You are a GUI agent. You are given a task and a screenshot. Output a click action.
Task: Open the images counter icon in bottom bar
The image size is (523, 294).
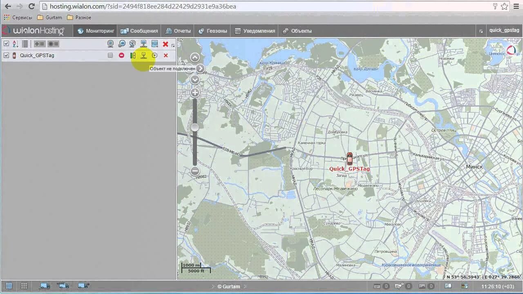(x=427, y=286)
